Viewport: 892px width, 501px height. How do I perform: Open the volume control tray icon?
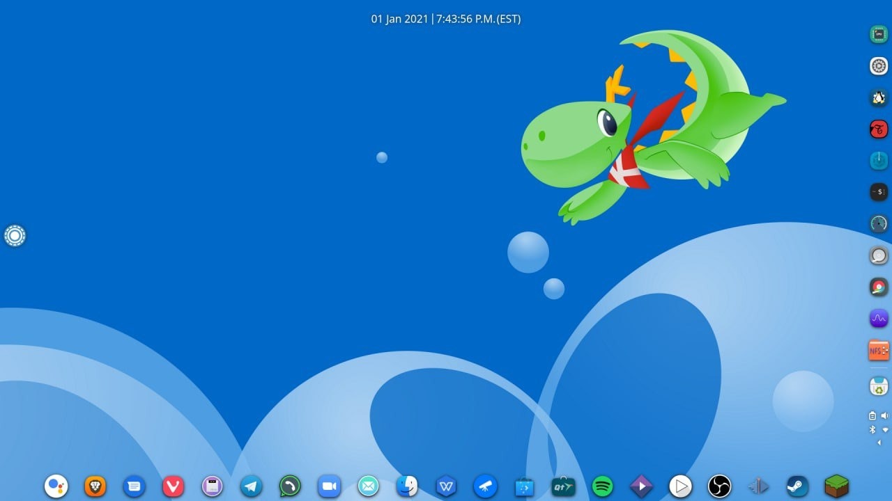[x=885, y=415]
